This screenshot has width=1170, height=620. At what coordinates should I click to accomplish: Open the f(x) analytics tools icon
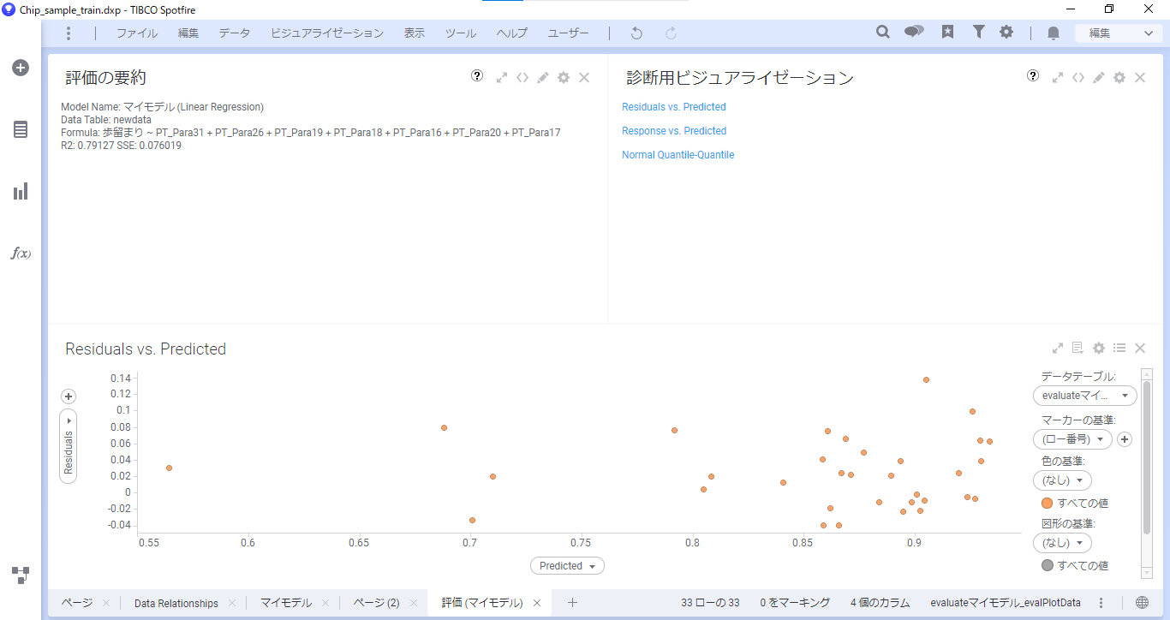pyautogui.click(x=21, y=253)
